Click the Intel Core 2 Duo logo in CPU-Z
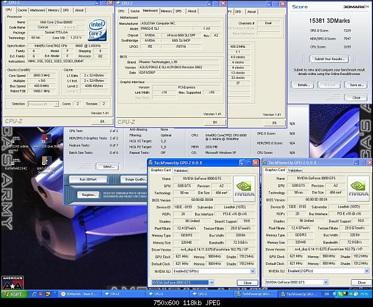The height and width of the screenshot is (307, 373). point(97,30)
